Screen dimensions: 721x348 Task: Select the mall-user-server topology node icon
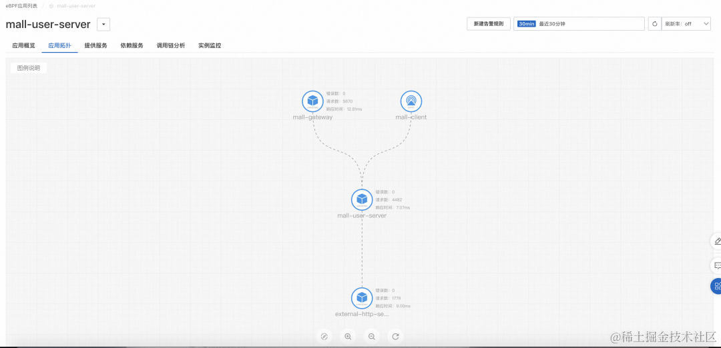click(362, 200)
